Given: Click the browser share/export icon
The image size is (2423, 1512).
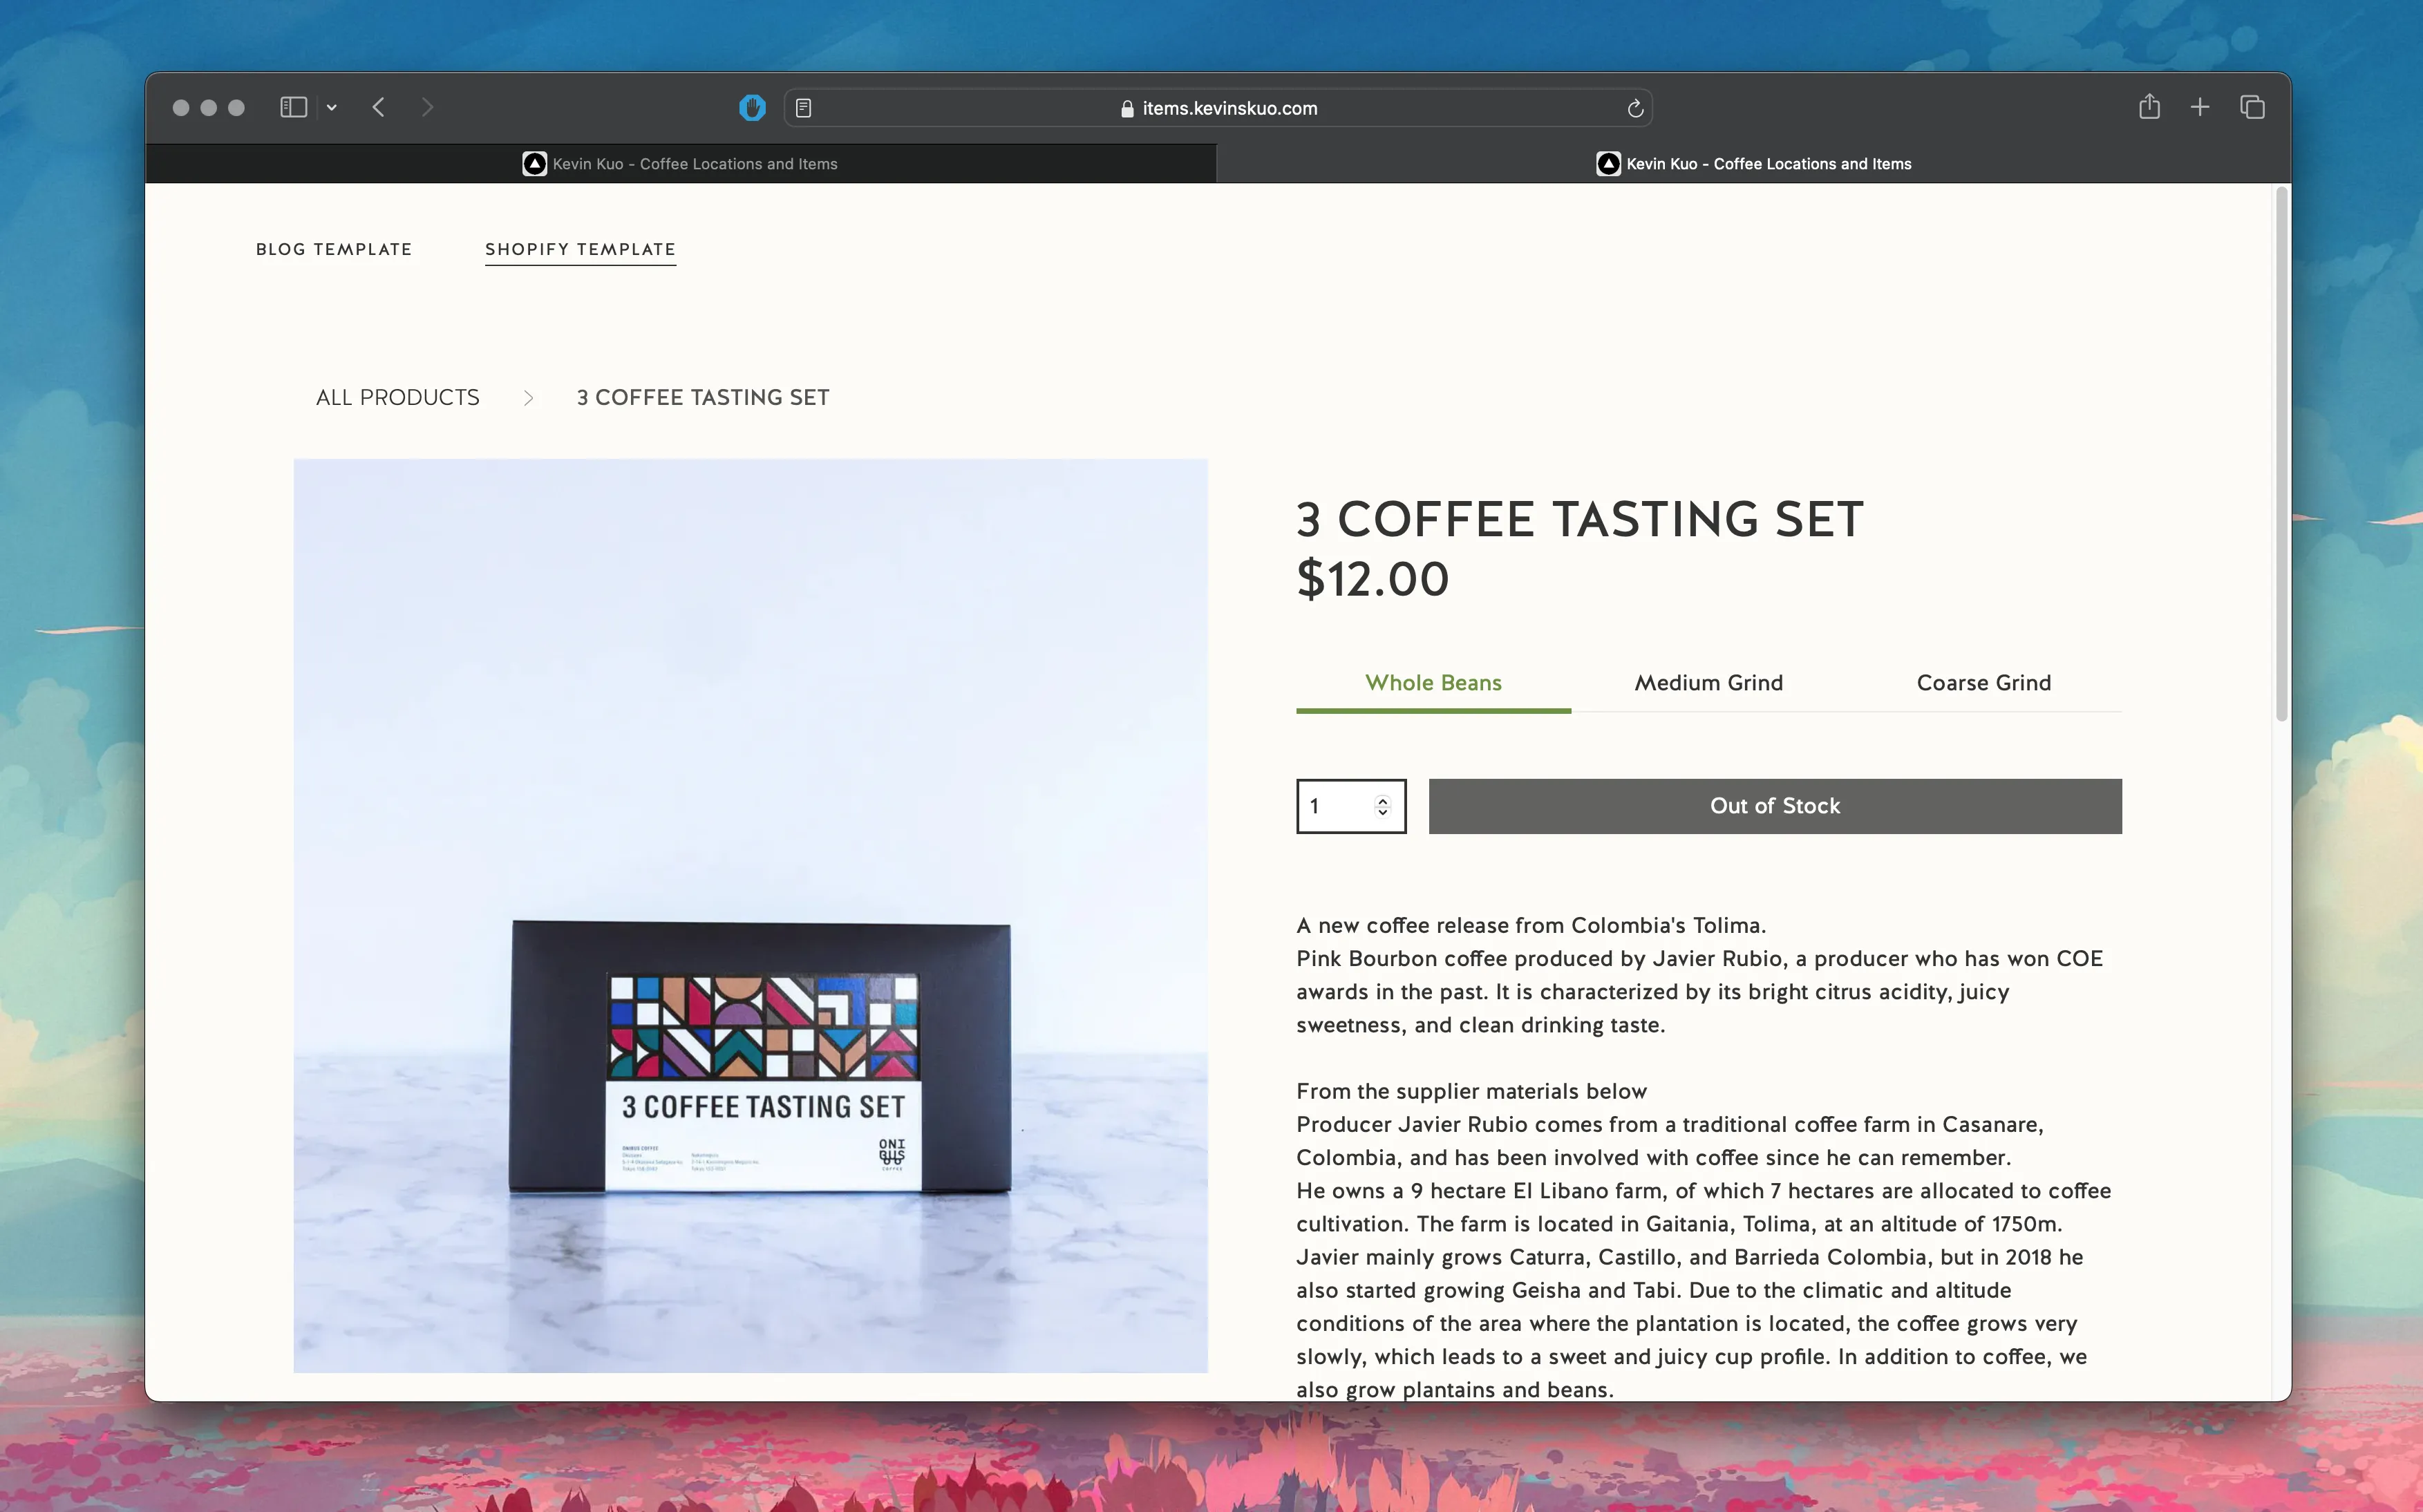Looking at the screenshot, I should pos(2149,106).
